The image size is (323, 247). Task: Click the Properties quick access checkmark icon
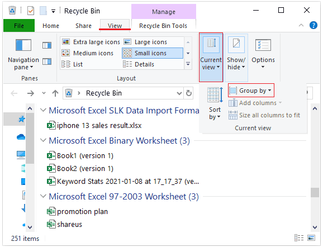(31, 11)
